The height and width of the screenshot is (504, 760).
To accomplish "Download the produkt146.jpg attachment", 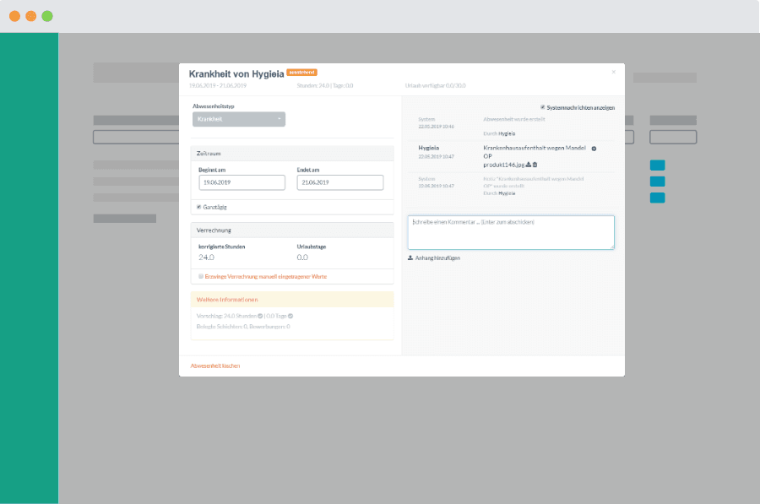I will (528, 165).
